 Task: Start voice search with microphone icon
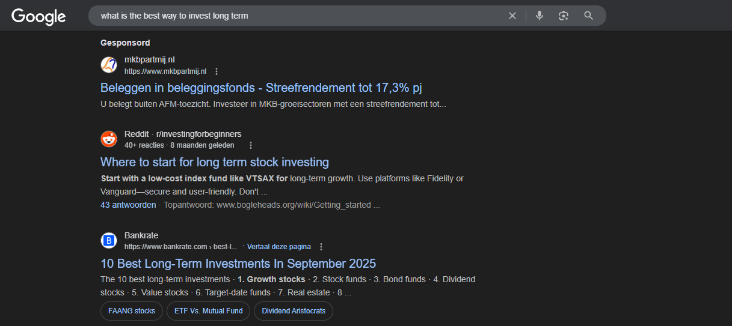coord(540,16)
